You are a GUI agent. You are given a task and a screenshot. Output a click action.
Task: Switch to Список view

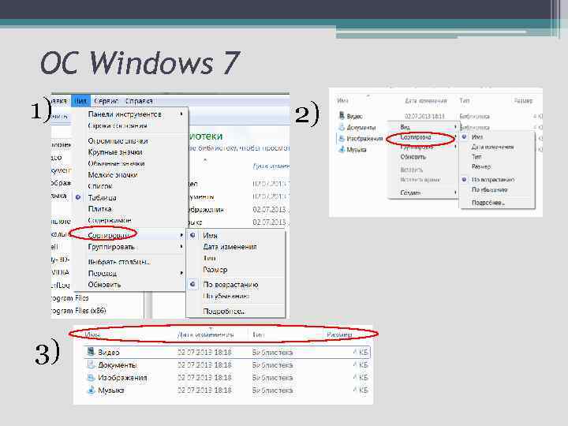100,186
